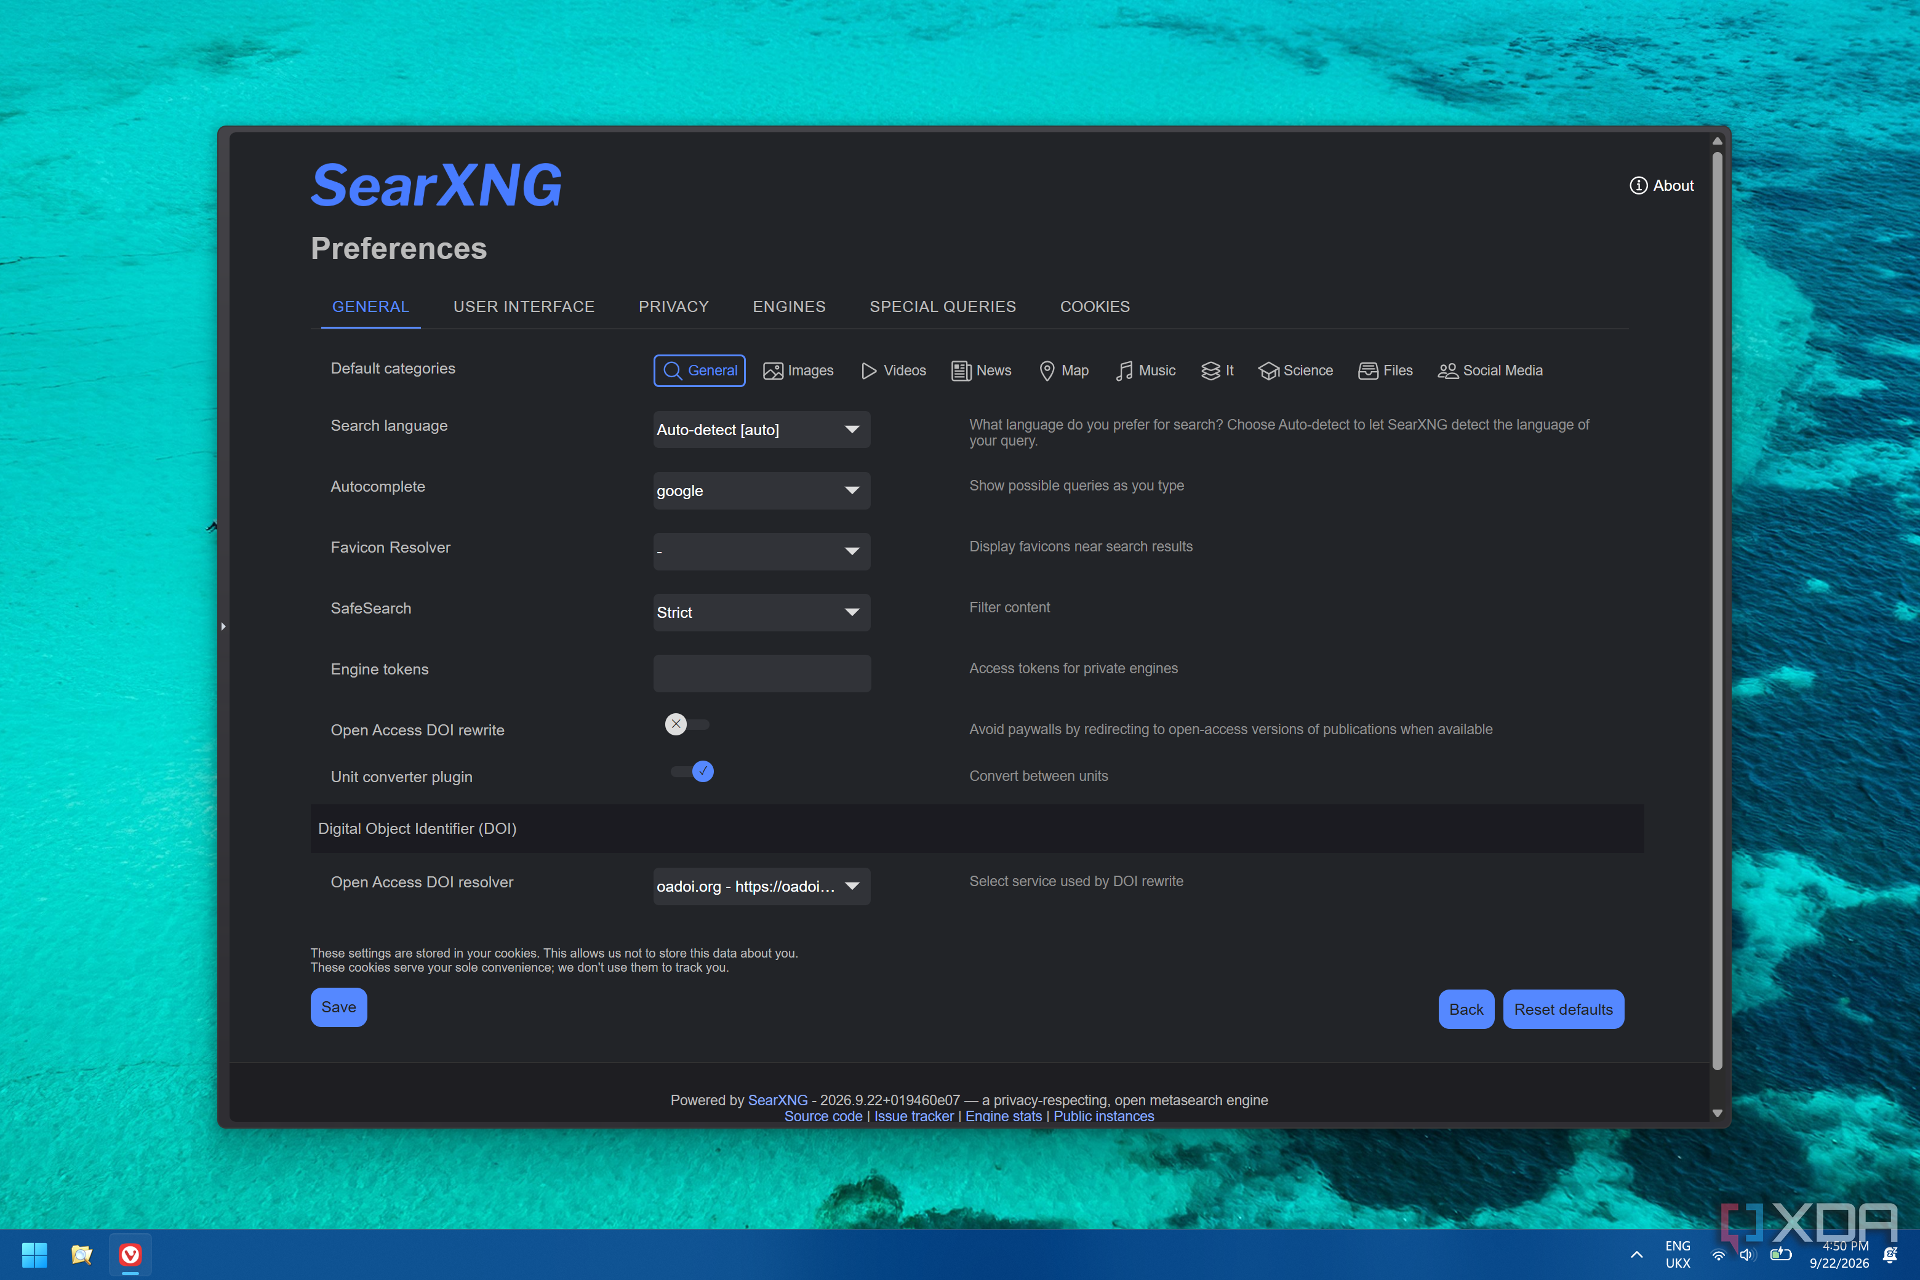Image resolution: width=1920 pixels, height=1280 pixels.
Task: Open Search language dropdown
Action: 762,430
